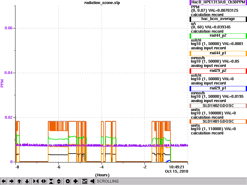This screenshot has height=185, width=247.
Task: Pan the plot left with left-arrow button
Action: (x=4, y=181)
